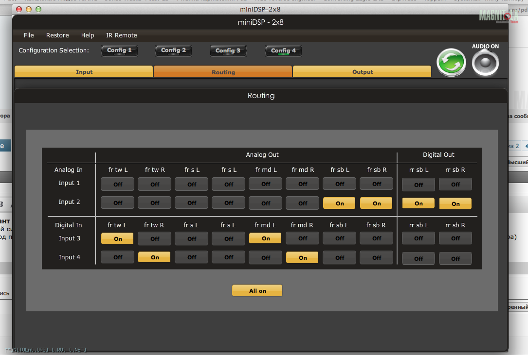Enable Input 3 to digital rr sb R
Screen dimensions: 528x355
(x=455, y=238)
